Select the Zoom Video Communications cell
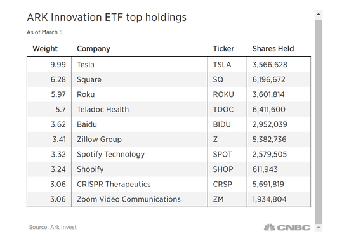This screenshot has height=241, width=349. pyautogui.click(x=140, y=199)
